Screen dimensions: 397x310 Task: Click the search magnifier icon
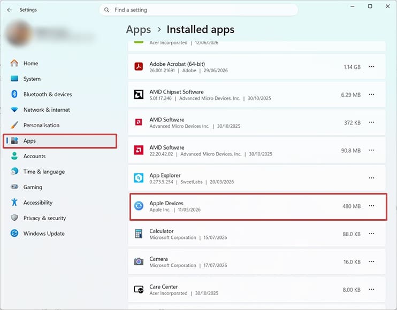[107, 10]
